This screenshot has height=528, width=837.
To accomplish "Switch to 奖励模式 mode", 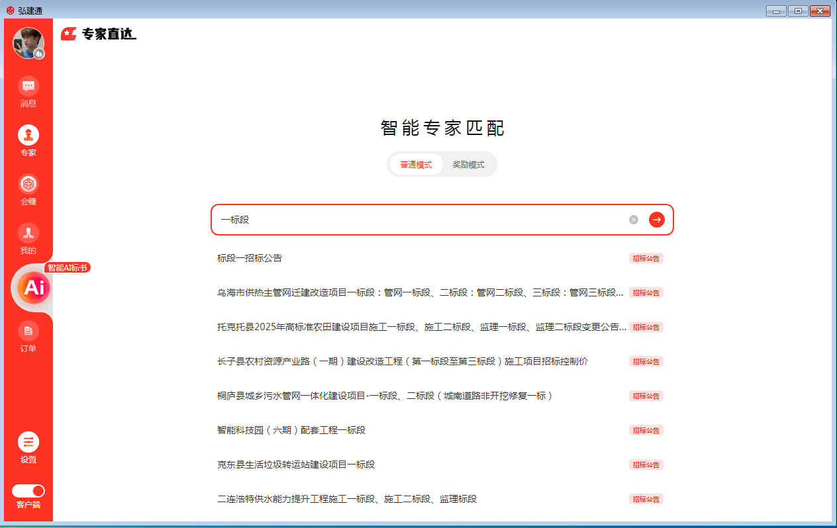I will click(469, 164).
